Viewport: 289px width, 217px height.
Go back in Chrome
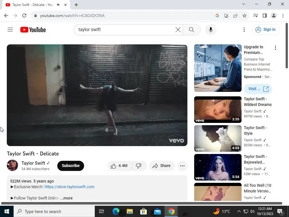click(6, 16)
